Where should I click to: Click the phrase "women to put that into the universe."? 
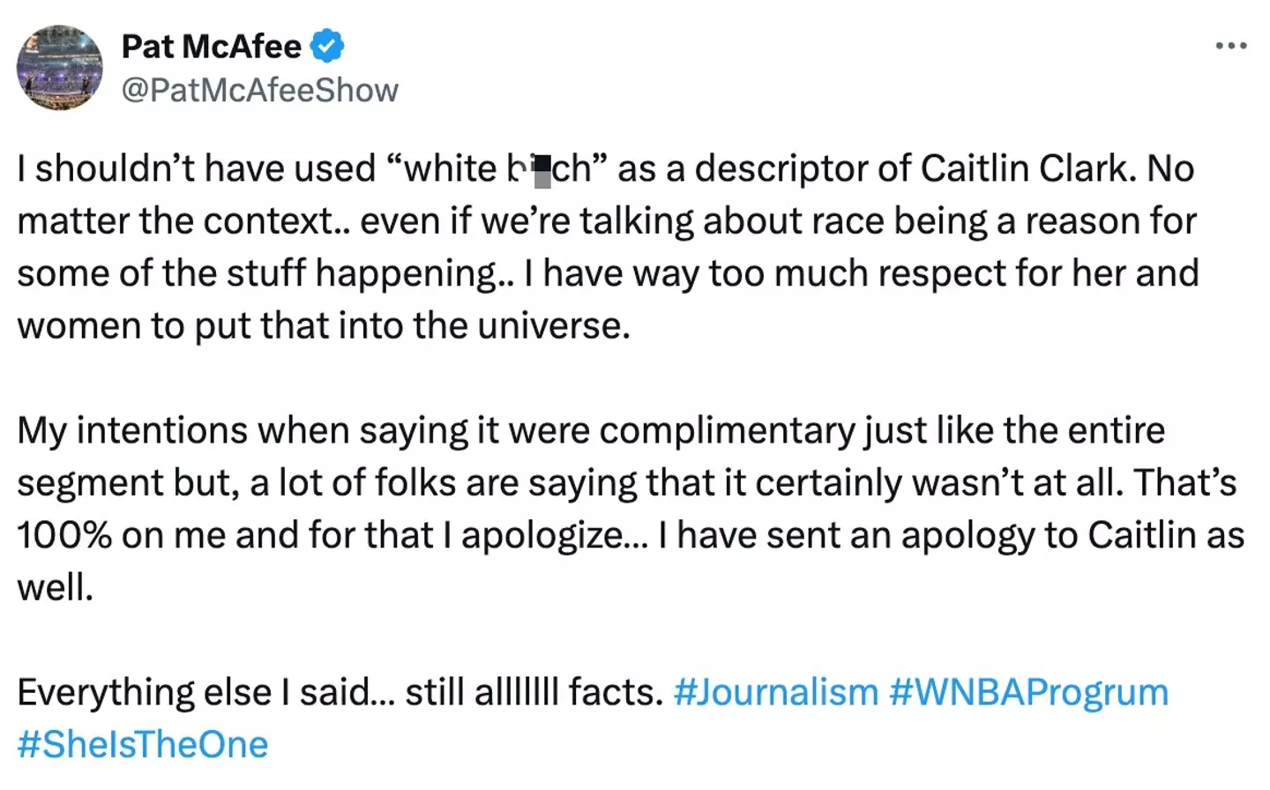[x=324, y=325]
